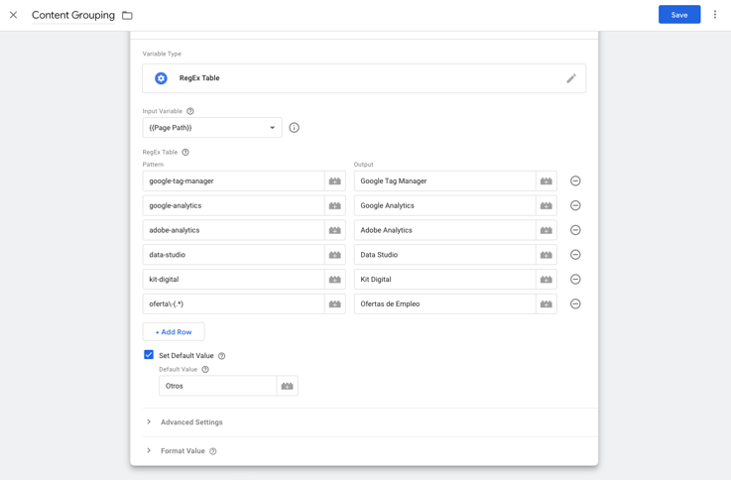Remove the data-studio row
Image resolution: width=731 pixels, height=480 pixels.
tap(575, 255)
